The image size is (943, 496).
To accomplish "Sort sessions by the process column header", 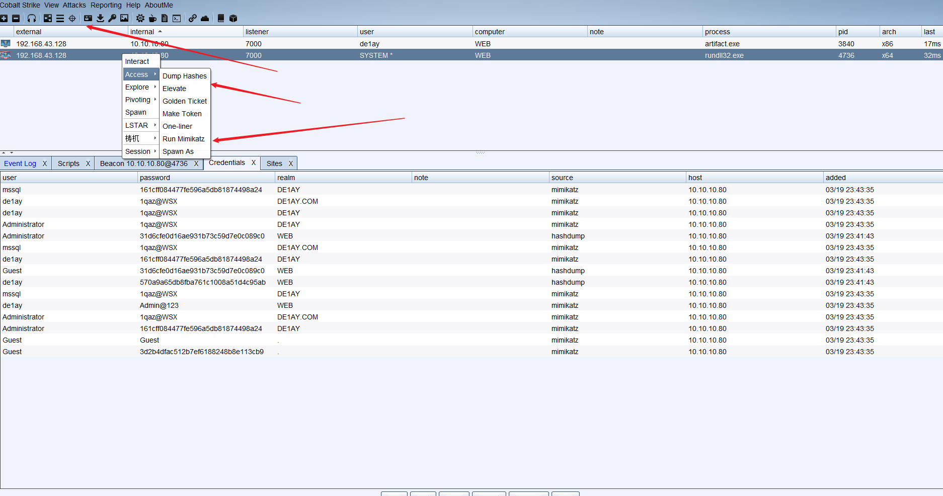I will point(769,32).
